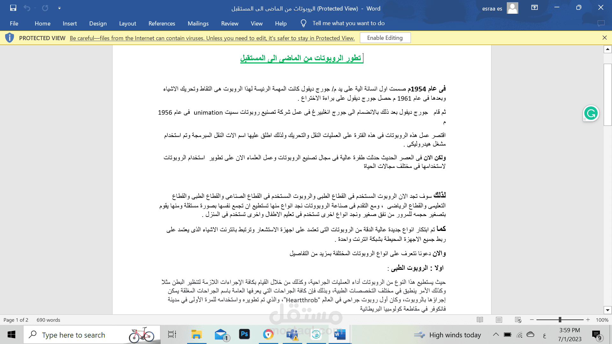This screenshot has width=612, height=344.
Task: Click the Redo/Repeat icon
Action: pos(45,8)
